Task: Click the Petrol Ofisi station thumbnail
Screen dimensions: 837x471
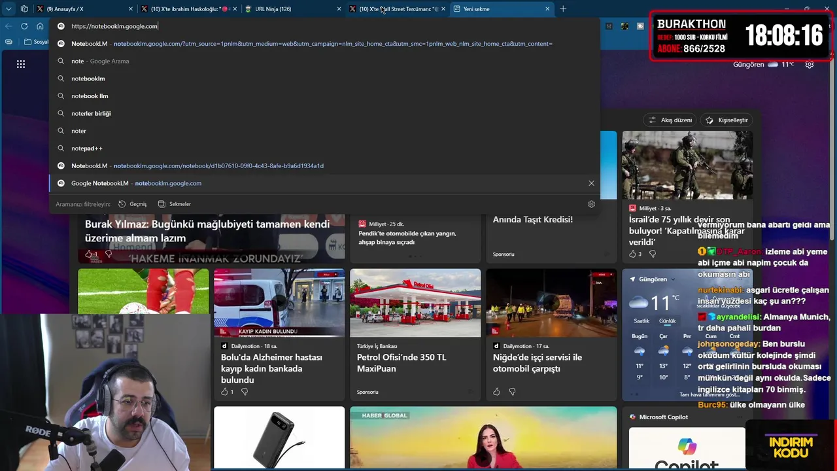Action: pyautogui.click(x=415, y=303)
